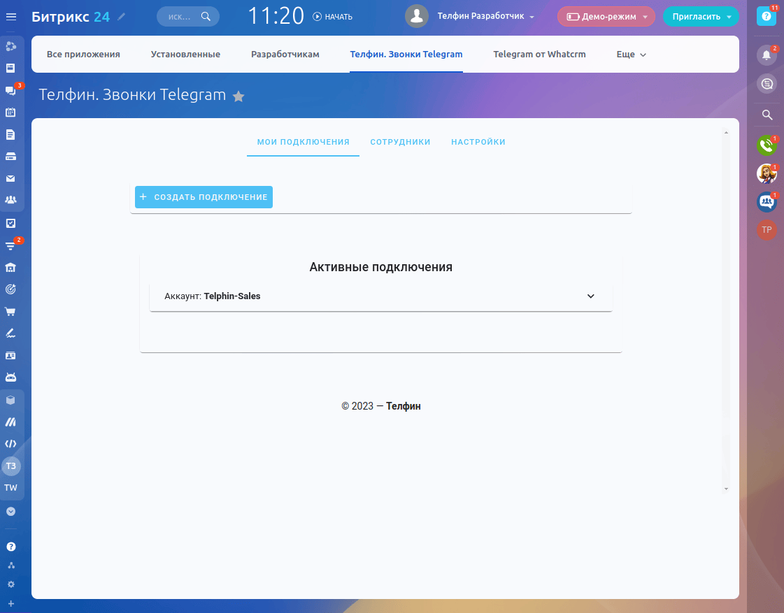
Task: Open the ТЗ app in sidebar
Action: pyautogui.click(x=11, y=466)
